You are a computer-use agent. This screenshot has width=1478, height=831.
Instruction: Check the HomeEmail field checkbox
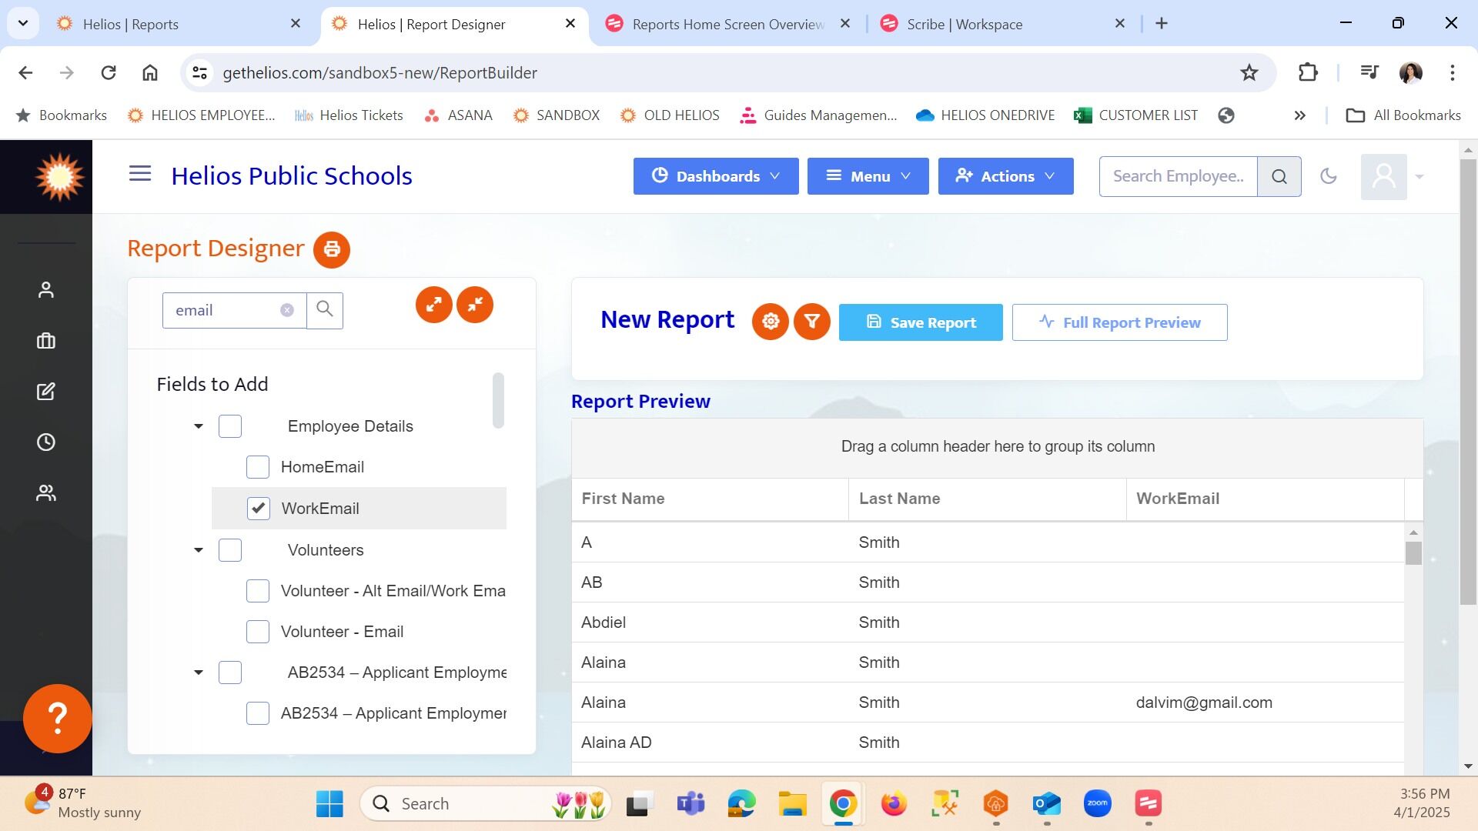coord(258,467)
